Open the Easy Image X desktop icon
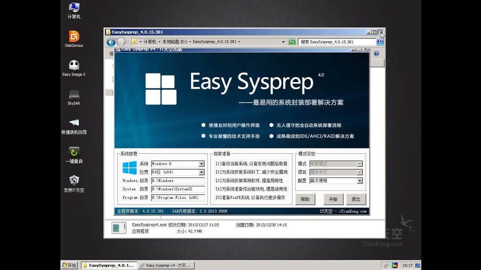 (x=74, y=68)
